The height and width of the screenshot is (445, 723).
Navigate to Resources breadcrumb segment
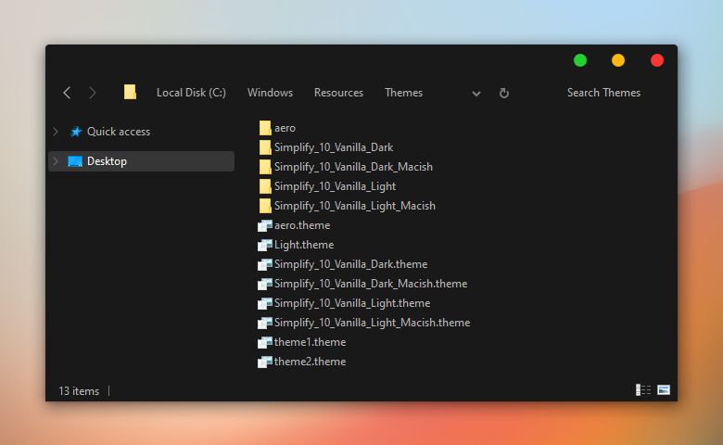click(x=338, y=93)
